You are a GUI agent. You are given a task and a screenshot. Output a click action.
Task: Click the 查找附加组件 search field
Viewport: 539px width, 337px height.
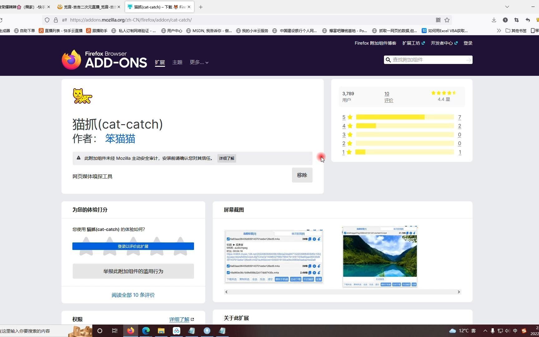click(x=428, y=60)
